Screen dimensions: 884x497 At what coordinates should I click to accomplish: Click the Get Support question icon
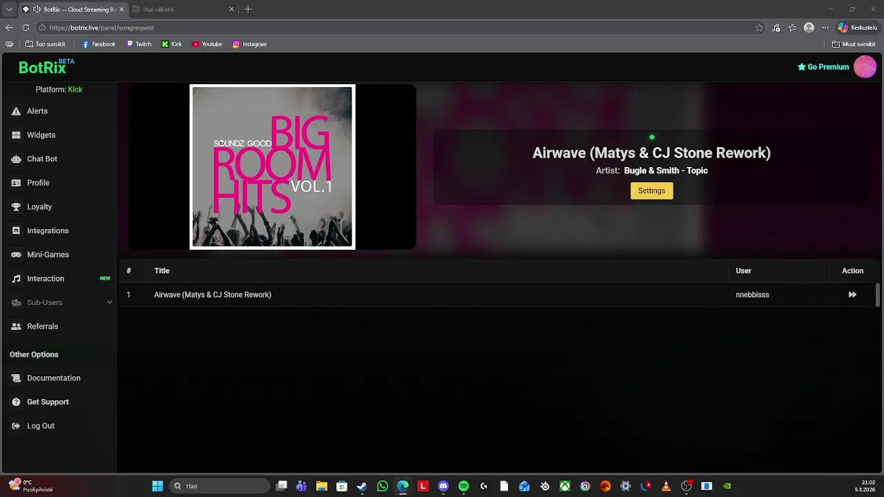coord(16,402)
